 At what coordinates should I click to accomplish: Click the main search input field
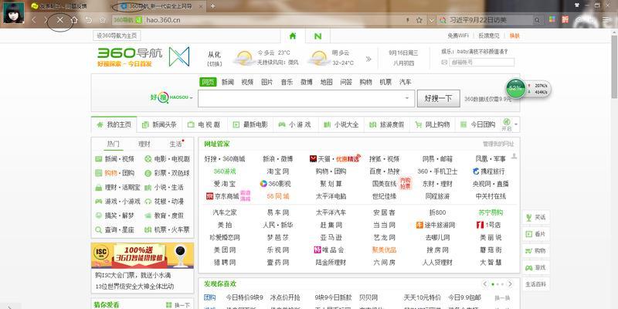coord(306,99)
